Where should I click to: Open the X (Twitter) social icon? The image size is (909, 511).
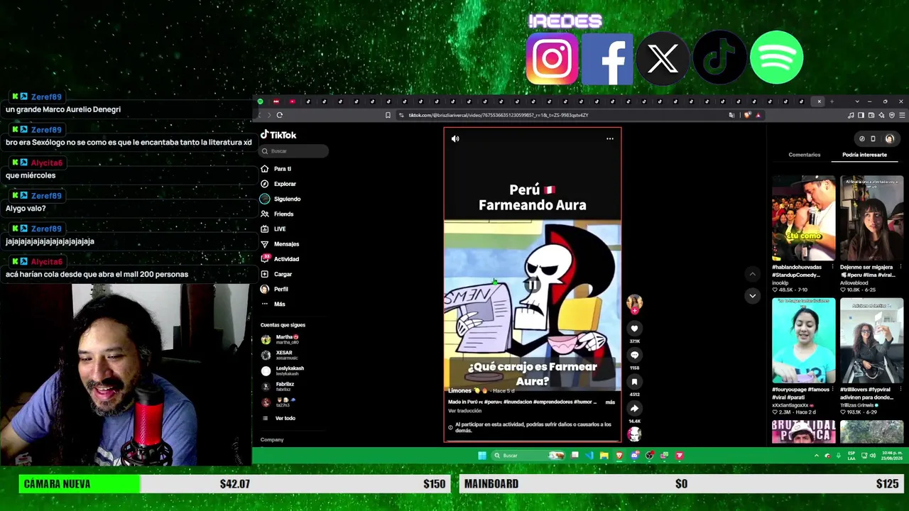point(663,59)
